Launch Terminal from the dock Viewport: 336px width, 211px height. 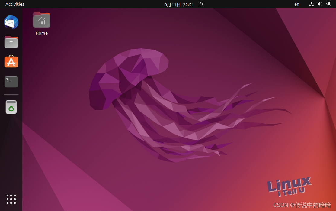click(11, 82)
